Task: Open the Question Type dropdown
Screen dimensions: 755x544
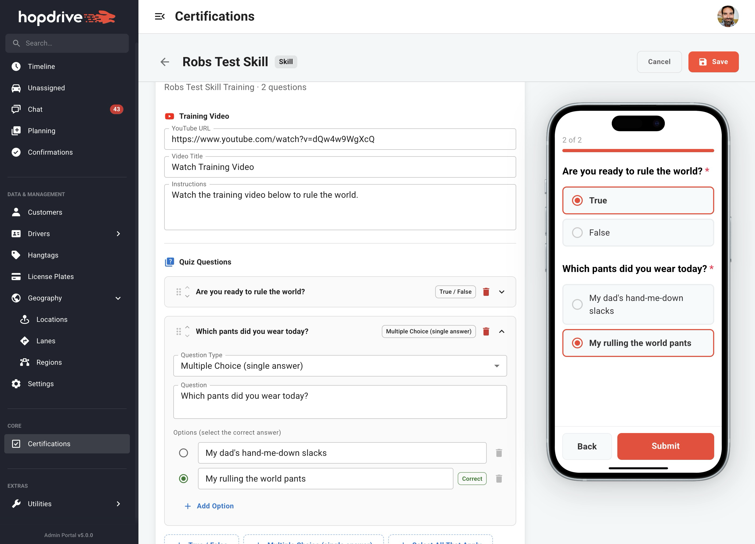Action: coord(340,366)
